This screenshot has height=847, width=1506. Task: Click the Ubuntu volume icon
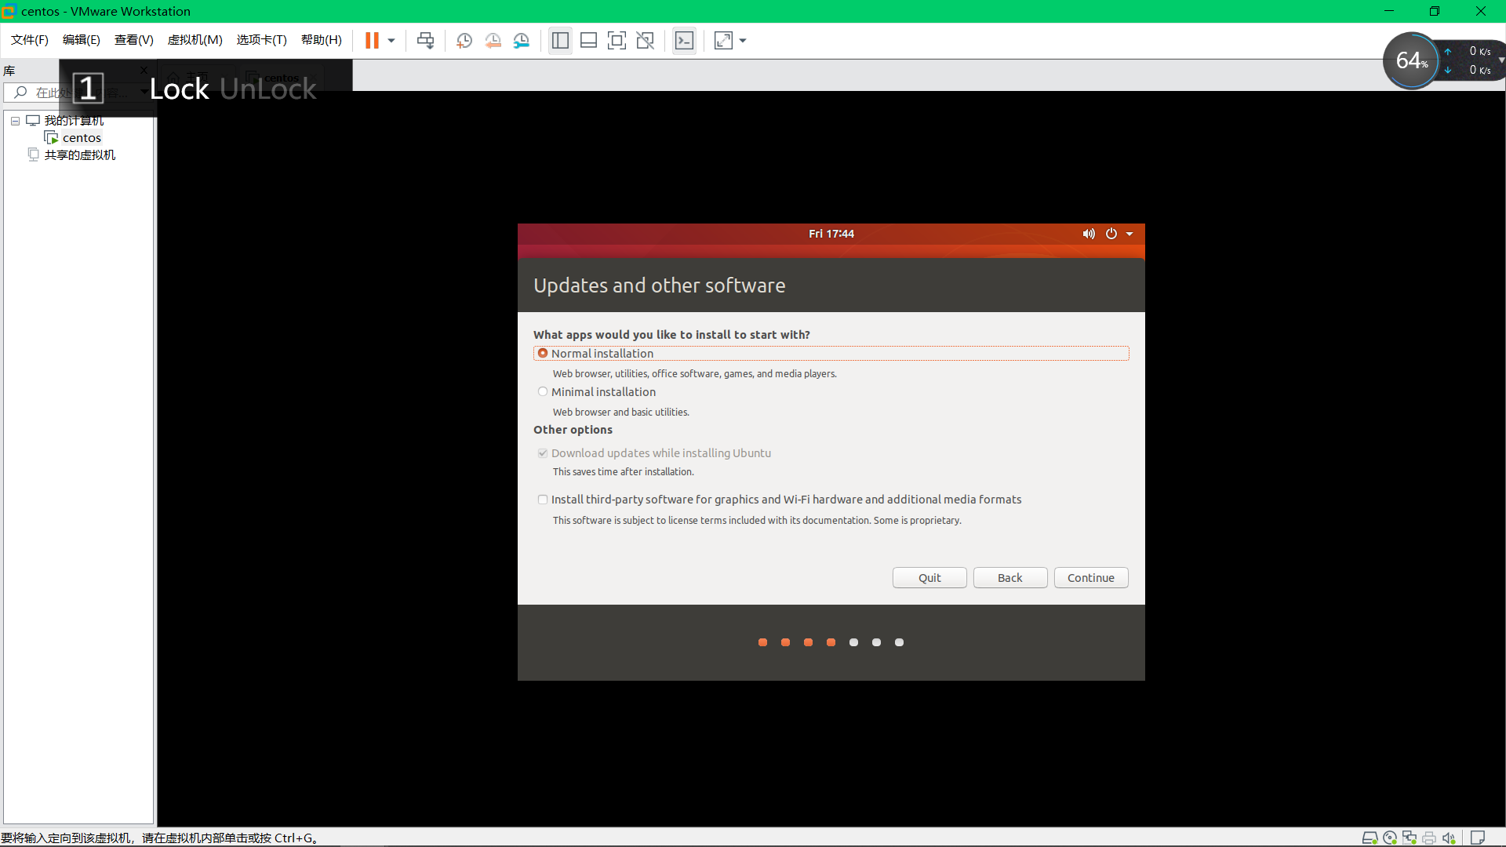[1089, 234]
